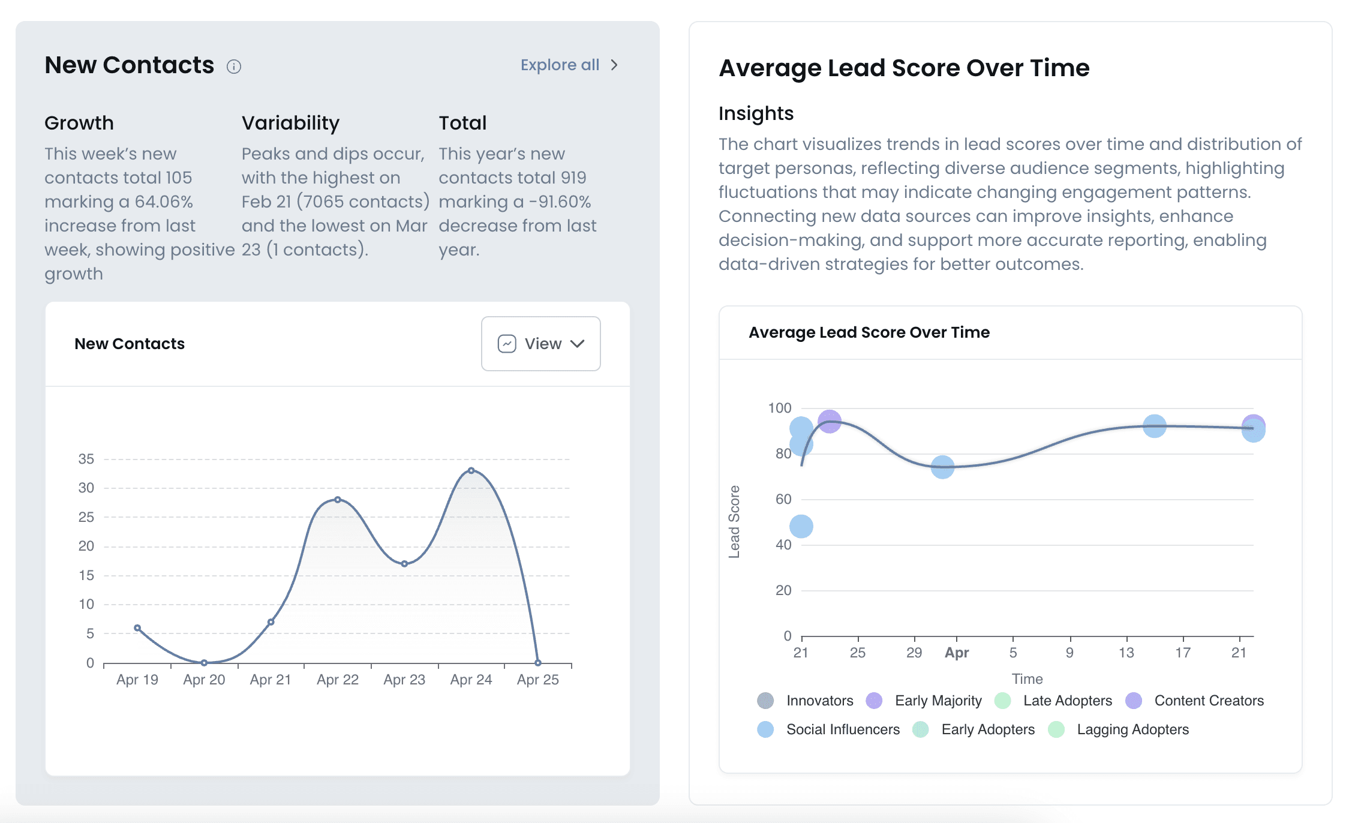The height and width of the screenshot is (823, 1346).
Task: Click the small New Contacts chart card title
Action: pyautogui.click(x=130, y=344)
